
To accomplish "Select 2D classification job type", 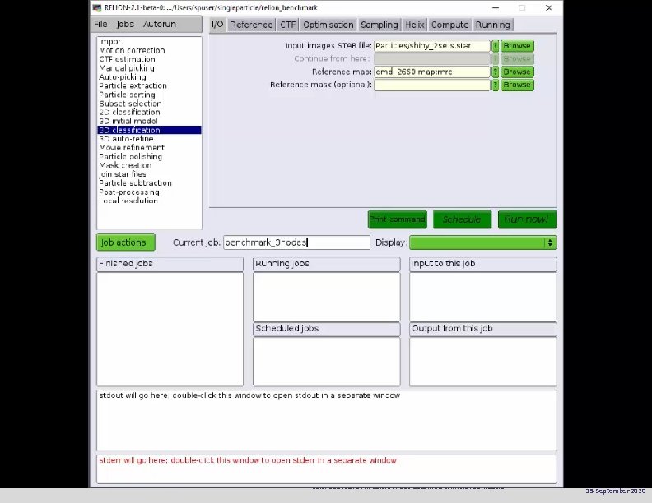I will [149, 112].
